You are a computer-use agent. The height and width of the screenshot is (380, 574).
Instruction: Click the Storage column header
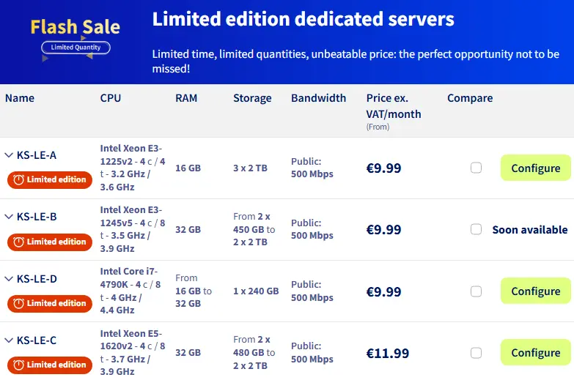pos(252,98)
